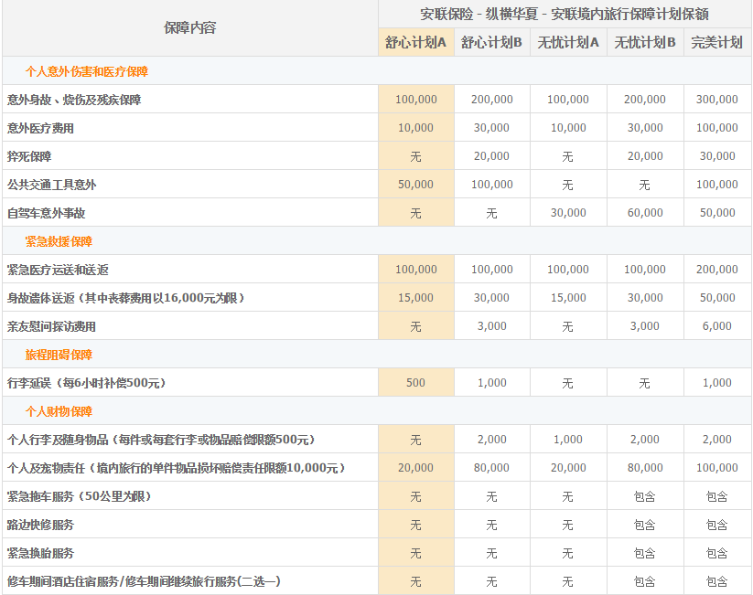Select the 自驾车意外事故 row label

46,213
